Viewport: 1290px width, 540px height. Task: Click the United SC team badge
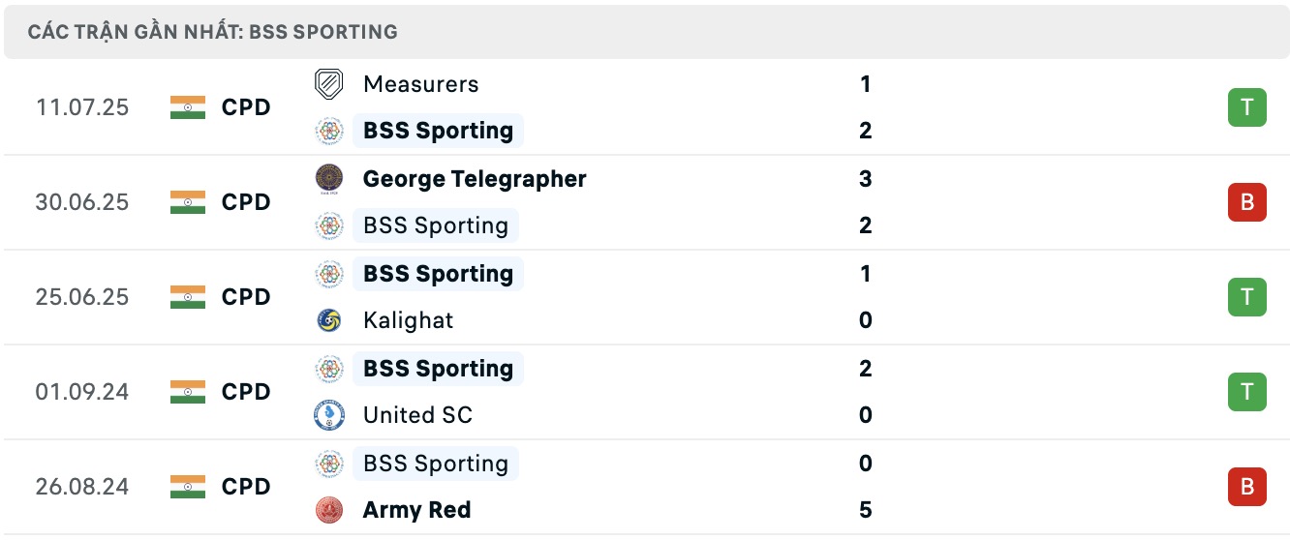point(329,415)
